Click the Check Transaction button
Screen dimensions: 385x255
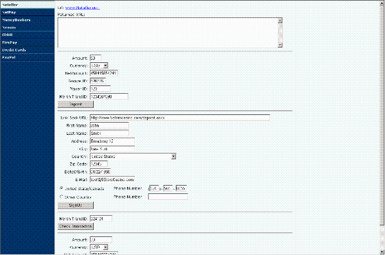coord(76,227)
